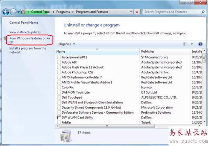Open View installed updates link

point(25,32)
